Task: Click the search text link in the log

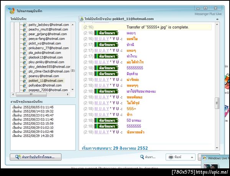Action: click(x=148, y=157)
